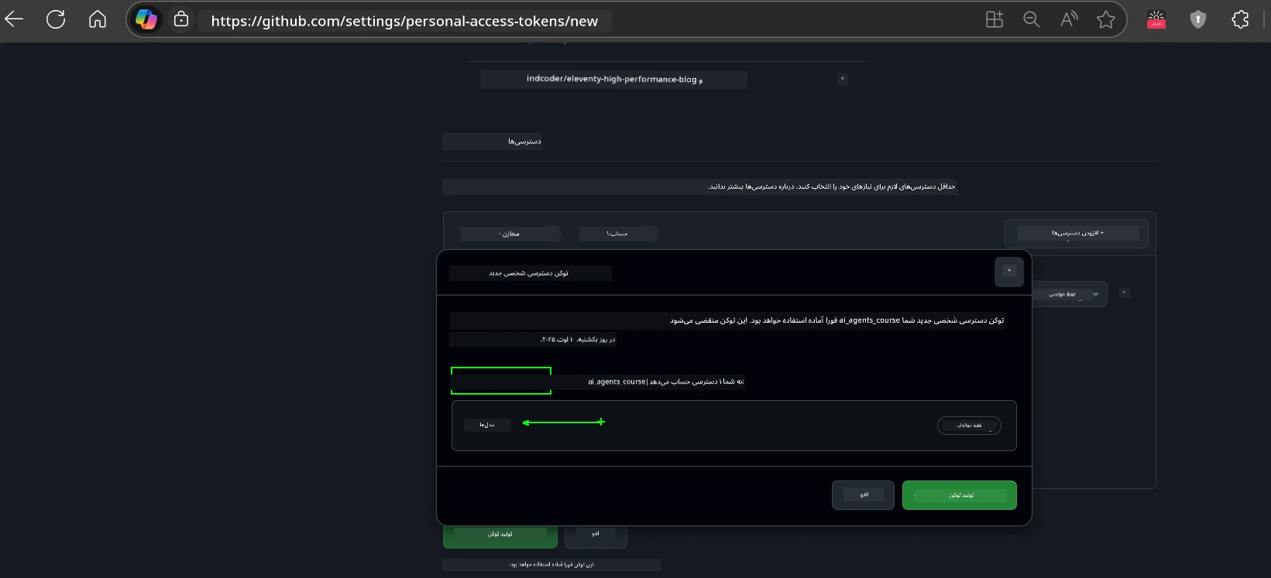Image resolution: width=1271 pixels, height=578 pixels.
Task: Click the Permissions section heading
Action: (x=524, y=142)
